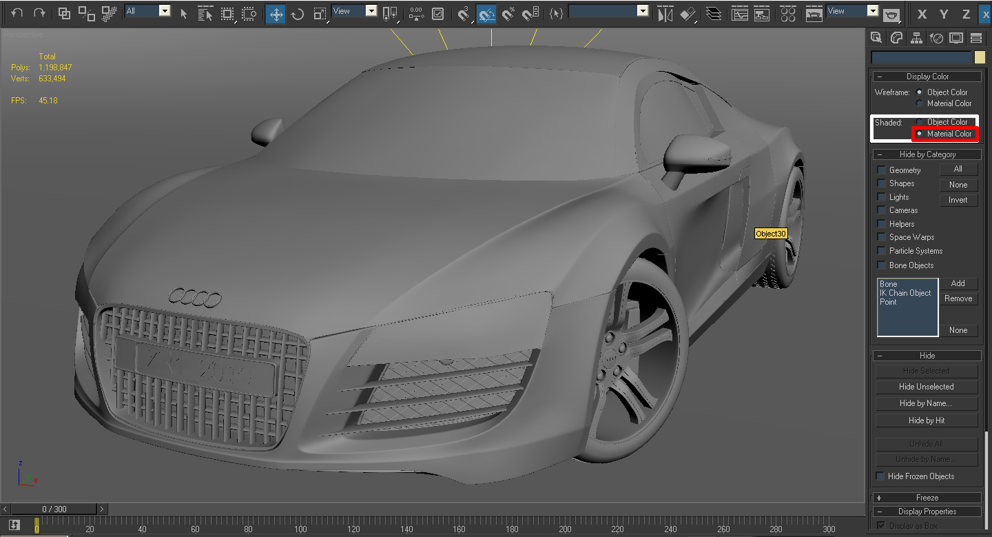Open the Motion command panel tab

point(936,38)
